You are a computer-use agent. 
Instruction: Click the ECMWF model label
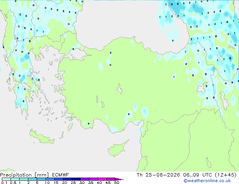(x=61, y=175)
